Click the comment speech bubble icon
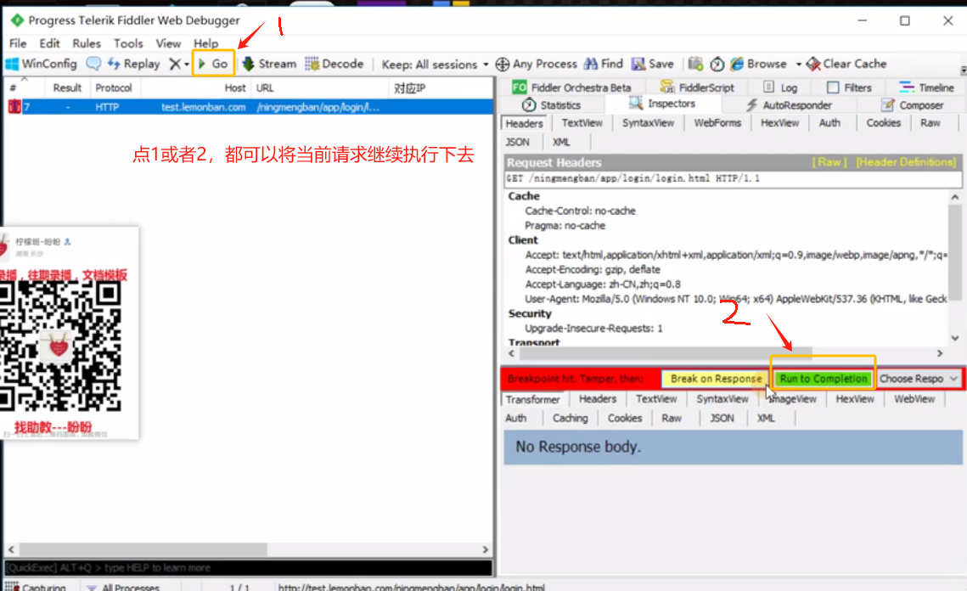This screenshot has width=967, height=591. point(93,64)
